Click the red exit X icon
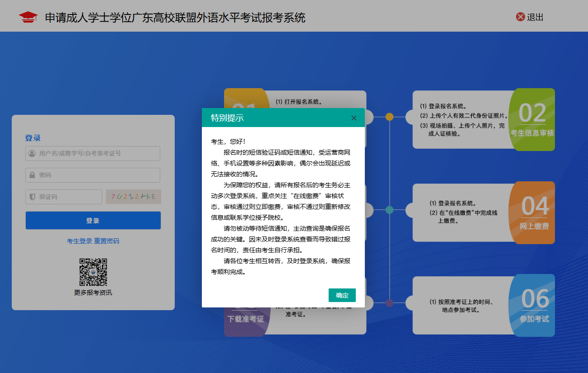Viewport: 588px width, 373px height. [x=520, y=17]
